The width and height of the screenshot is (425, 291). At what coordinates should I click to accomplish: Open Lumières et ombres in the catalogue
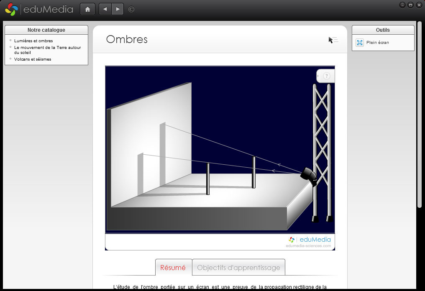pos(33,41)
